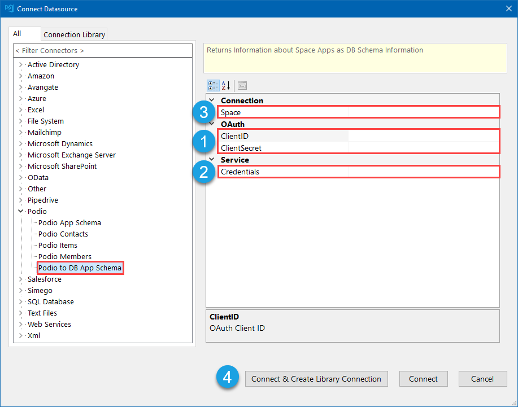518x407 pixels.
Task: Select the Microsoft SharePoint tree label
Action: (62, 166)
